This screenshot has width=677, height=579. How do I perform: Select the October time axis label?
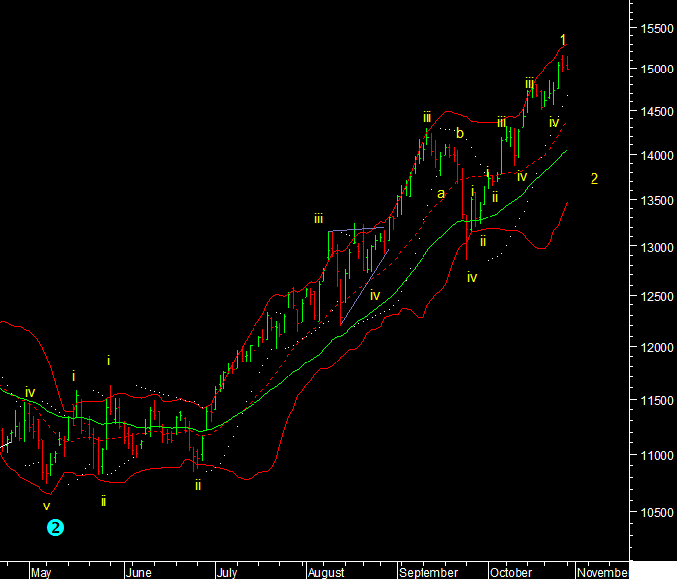(511, 573)
